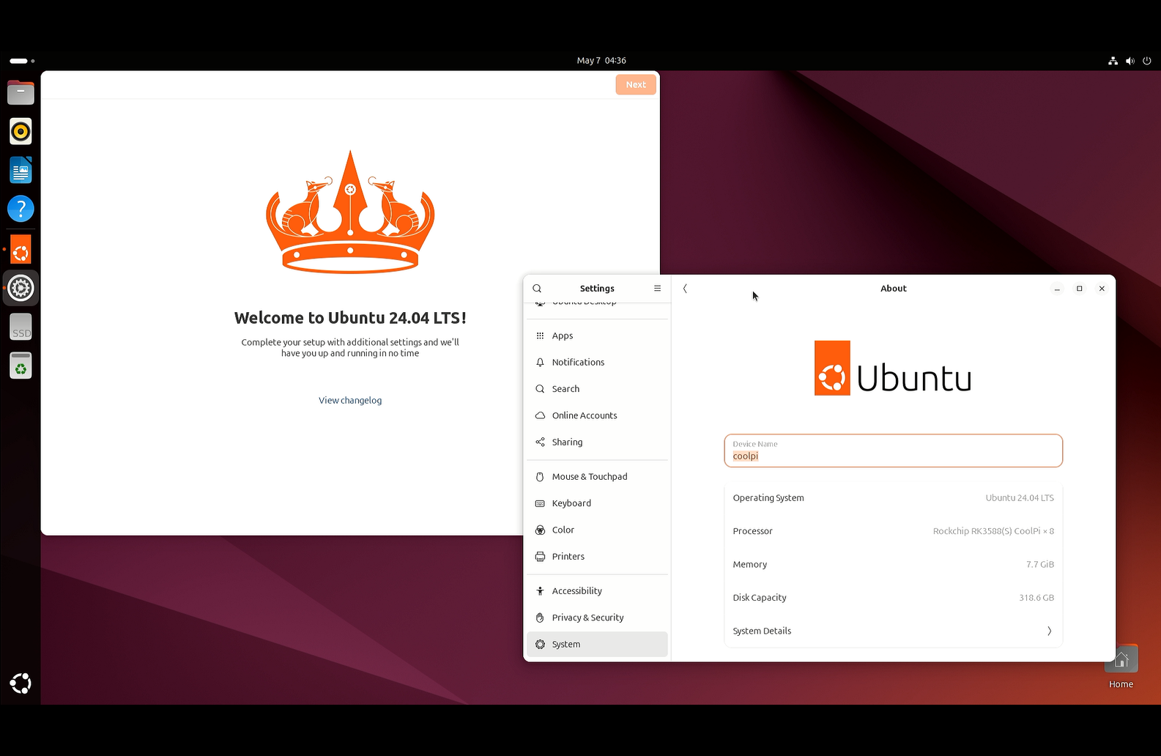Click the Online Accounts cloud icon
The image size is (1161, 756).
tap(540, 415)
